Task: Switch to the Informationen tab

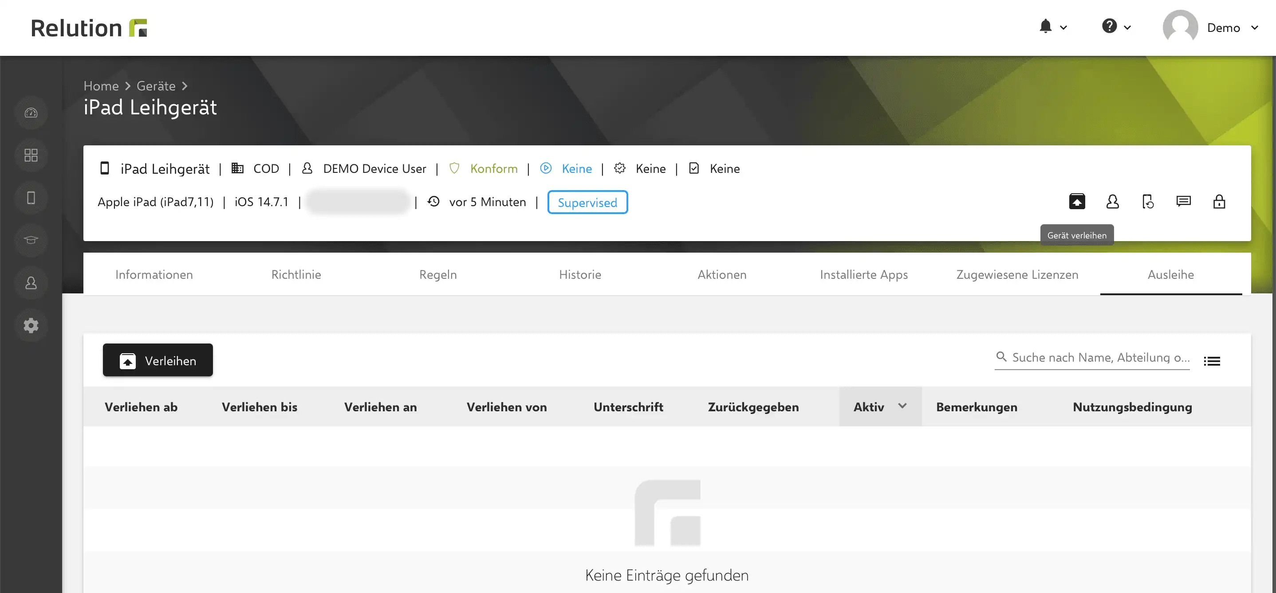Action: coord(154,274)
